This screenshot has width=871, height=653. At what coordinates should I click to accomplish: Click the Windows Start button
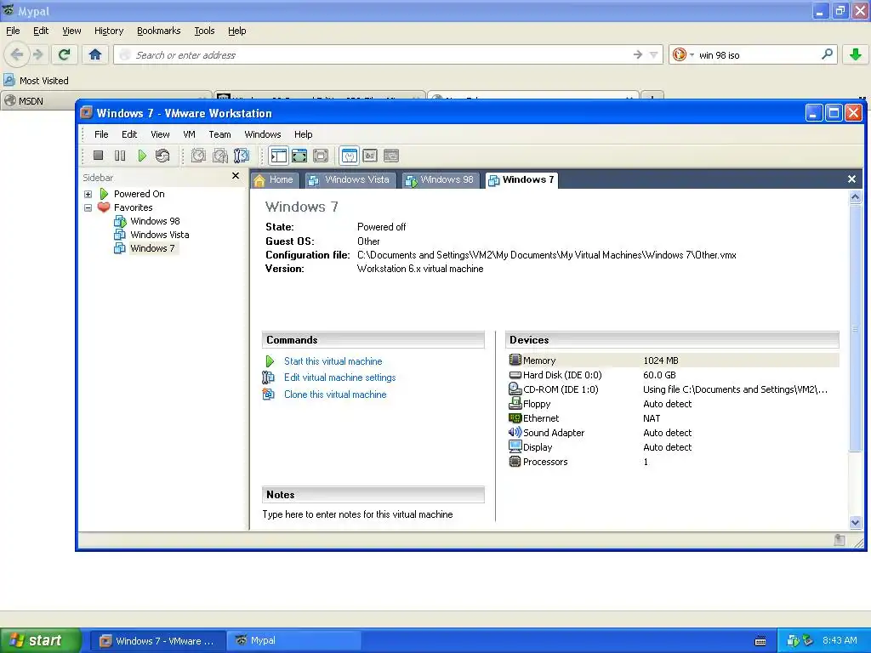tap(41, 640)
